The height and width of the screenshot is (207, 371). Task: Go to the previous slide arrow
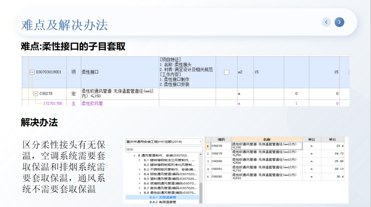tap(326, 22)
